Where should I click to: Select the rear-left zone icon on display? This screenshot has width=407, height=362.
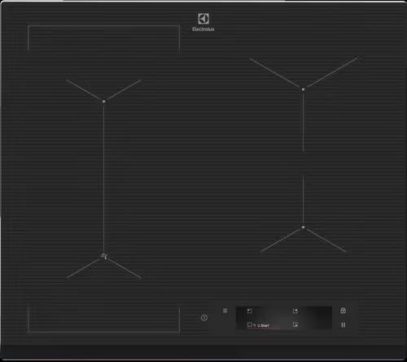[x=250, y=311]
